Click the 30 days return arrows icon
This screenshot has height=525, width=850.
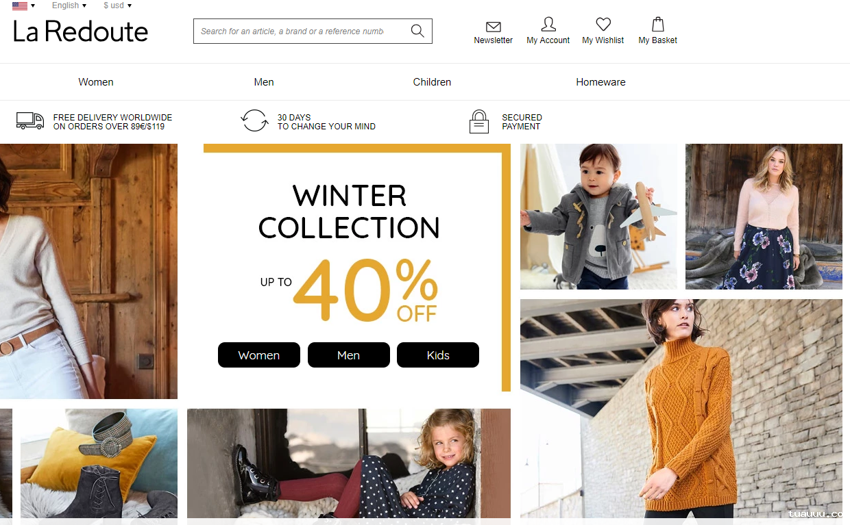coord(254,121)
